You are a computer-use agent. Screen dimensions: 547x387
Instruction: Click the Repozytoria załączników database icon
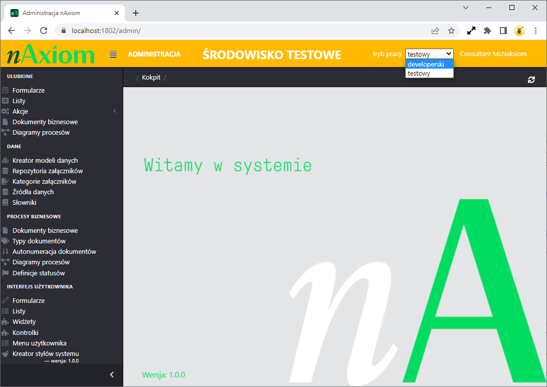(x=5, y=171)
